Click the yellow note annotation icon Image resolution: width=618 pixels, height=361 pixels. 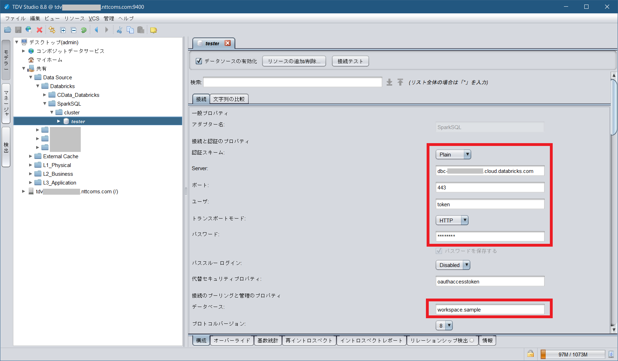point(153,30)
